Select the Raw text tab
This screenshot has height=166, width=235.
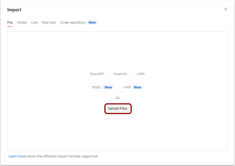[x=49, y=22]
